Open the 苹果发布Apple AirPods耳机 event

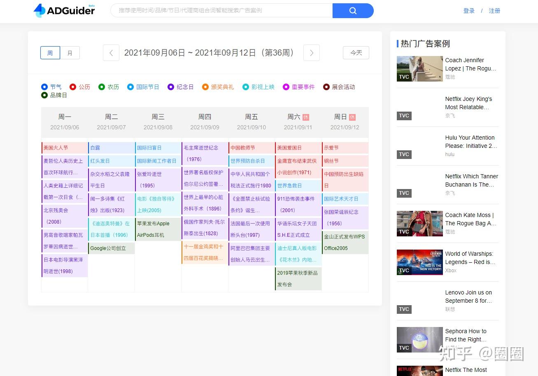(158, 229)
